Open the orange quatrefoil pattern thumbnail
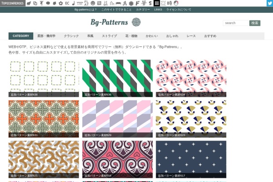 (44, 119)
